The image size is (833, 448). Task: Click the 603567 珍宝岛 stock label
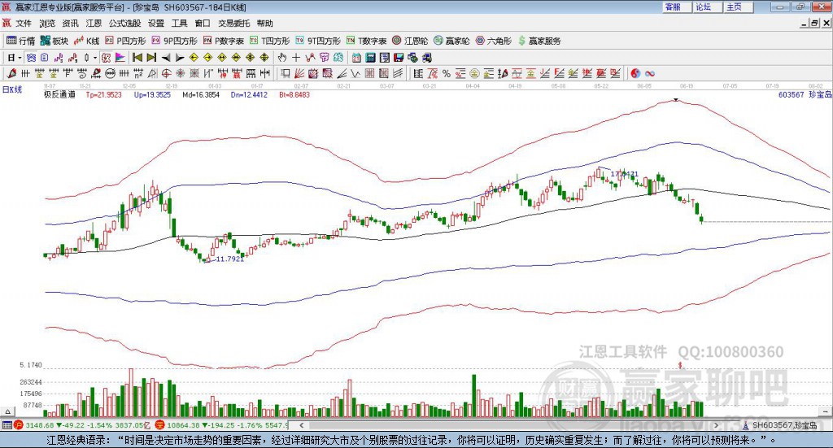tap(805, 94)
